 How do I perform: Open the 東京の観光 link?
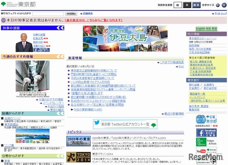click(x=57, y=110)
